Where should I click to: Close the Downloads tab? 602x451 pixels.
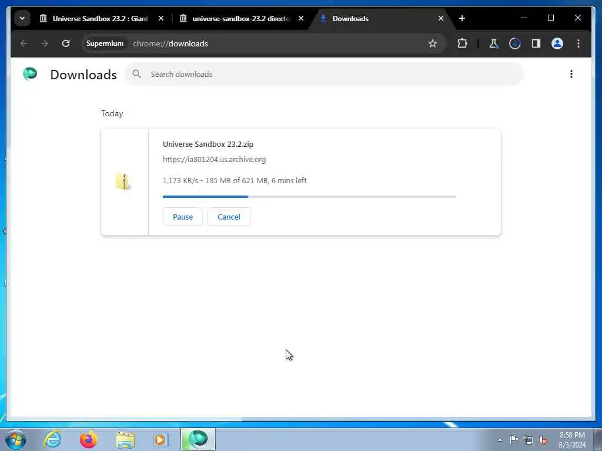(x=441, y=18)
